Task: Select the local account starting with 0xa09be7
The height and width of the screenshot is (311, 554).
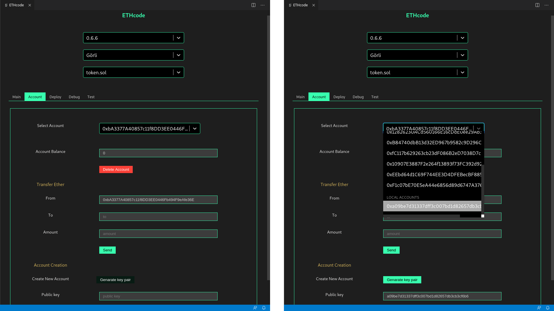Action: click(x=432, y=206)
